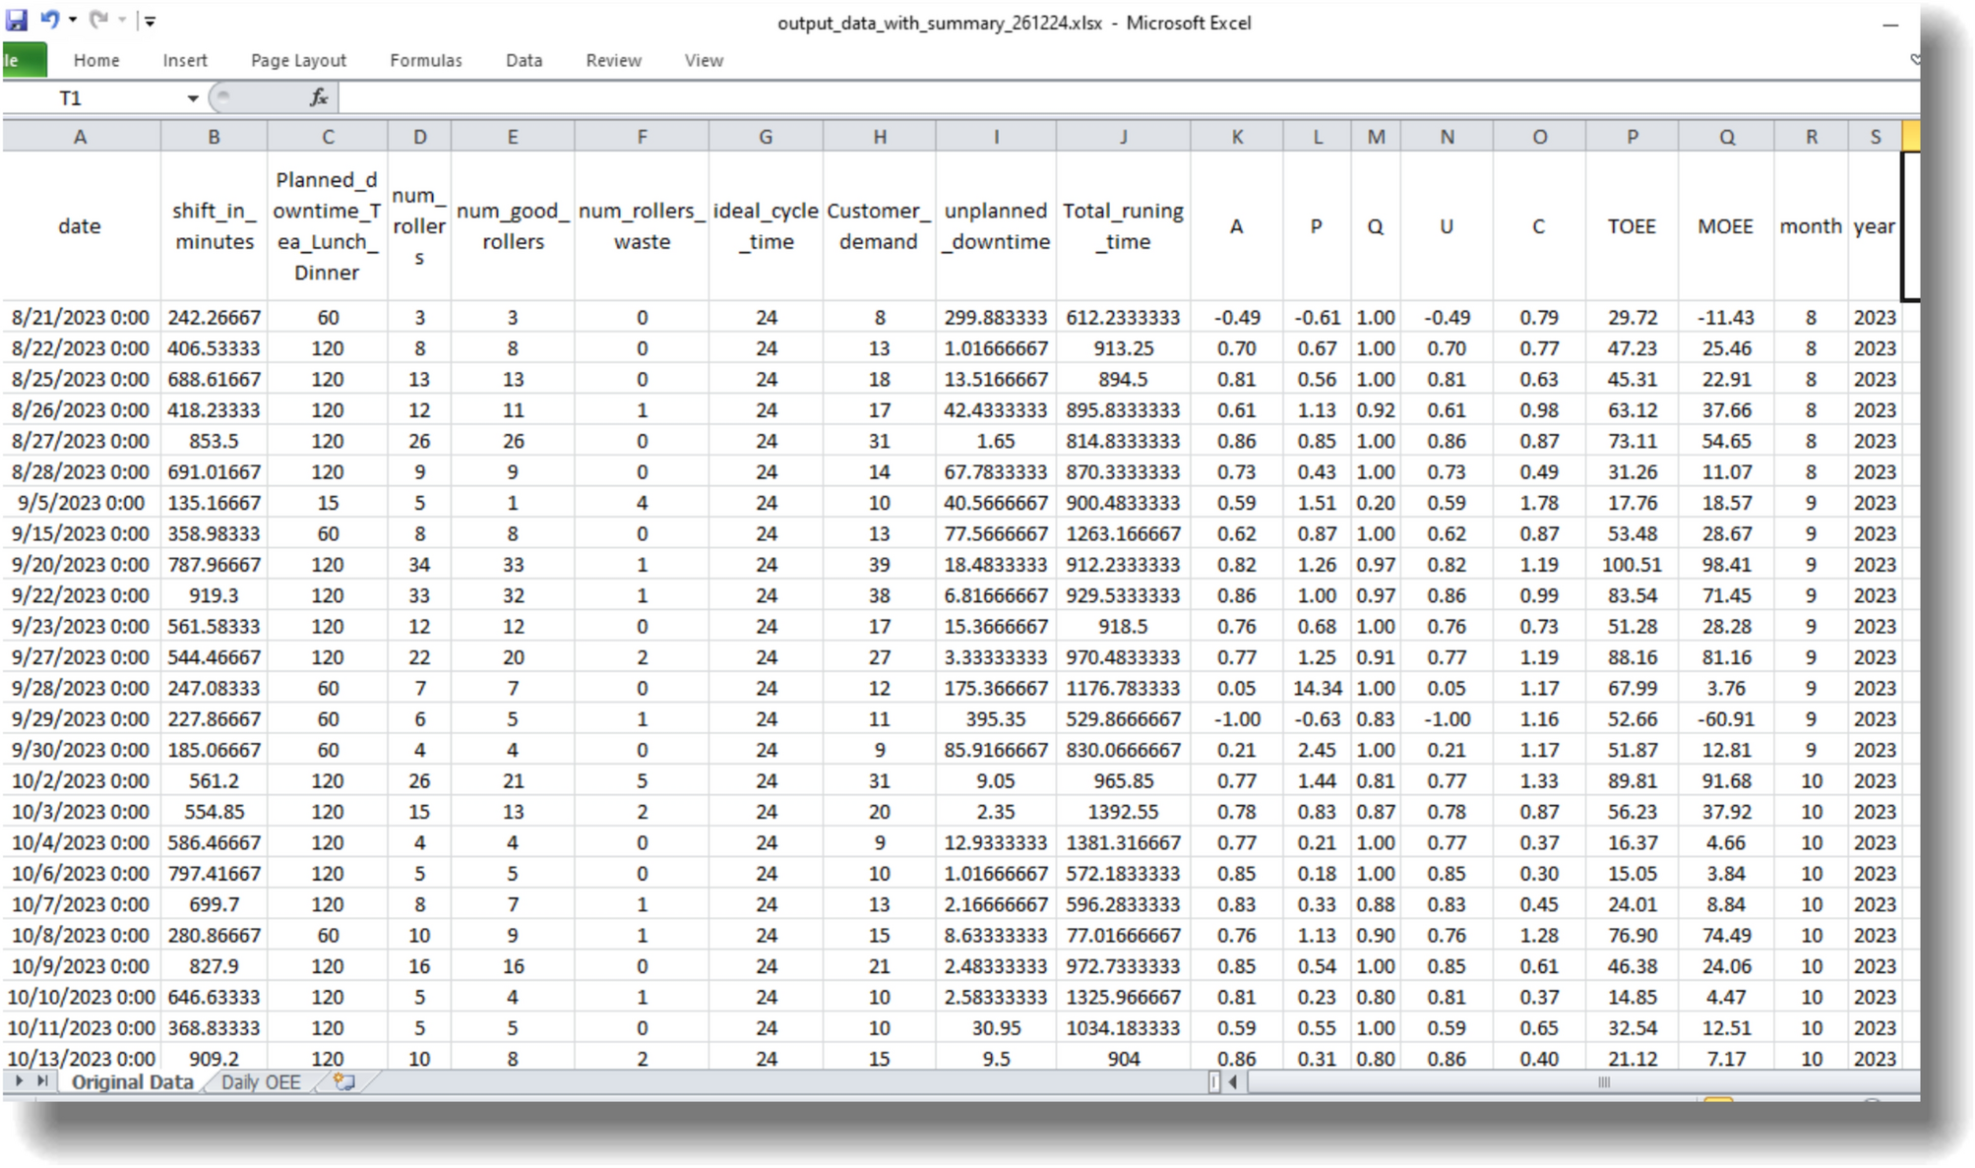Viewport: 1975px width, 1168px height.
Task: Click the Insert Worksheet tab icon
Action: pyautogui.click(x=343, y=1081)
